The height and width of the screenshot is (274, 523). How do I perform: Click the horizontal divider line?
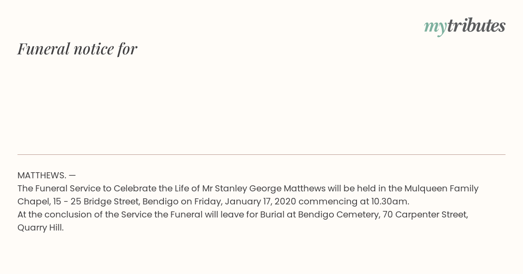(261, 154)
